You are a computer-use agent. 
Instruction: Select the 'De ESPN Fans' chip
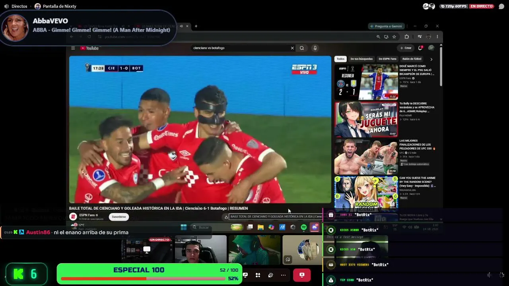click(387, 59)
